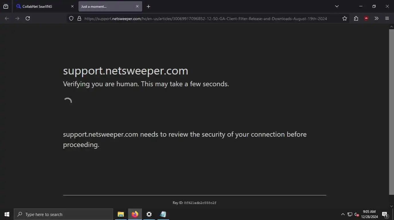Open File Explorer from taskbar
The height and width of the screenshot is (220, 394).
tap(121, 214)
